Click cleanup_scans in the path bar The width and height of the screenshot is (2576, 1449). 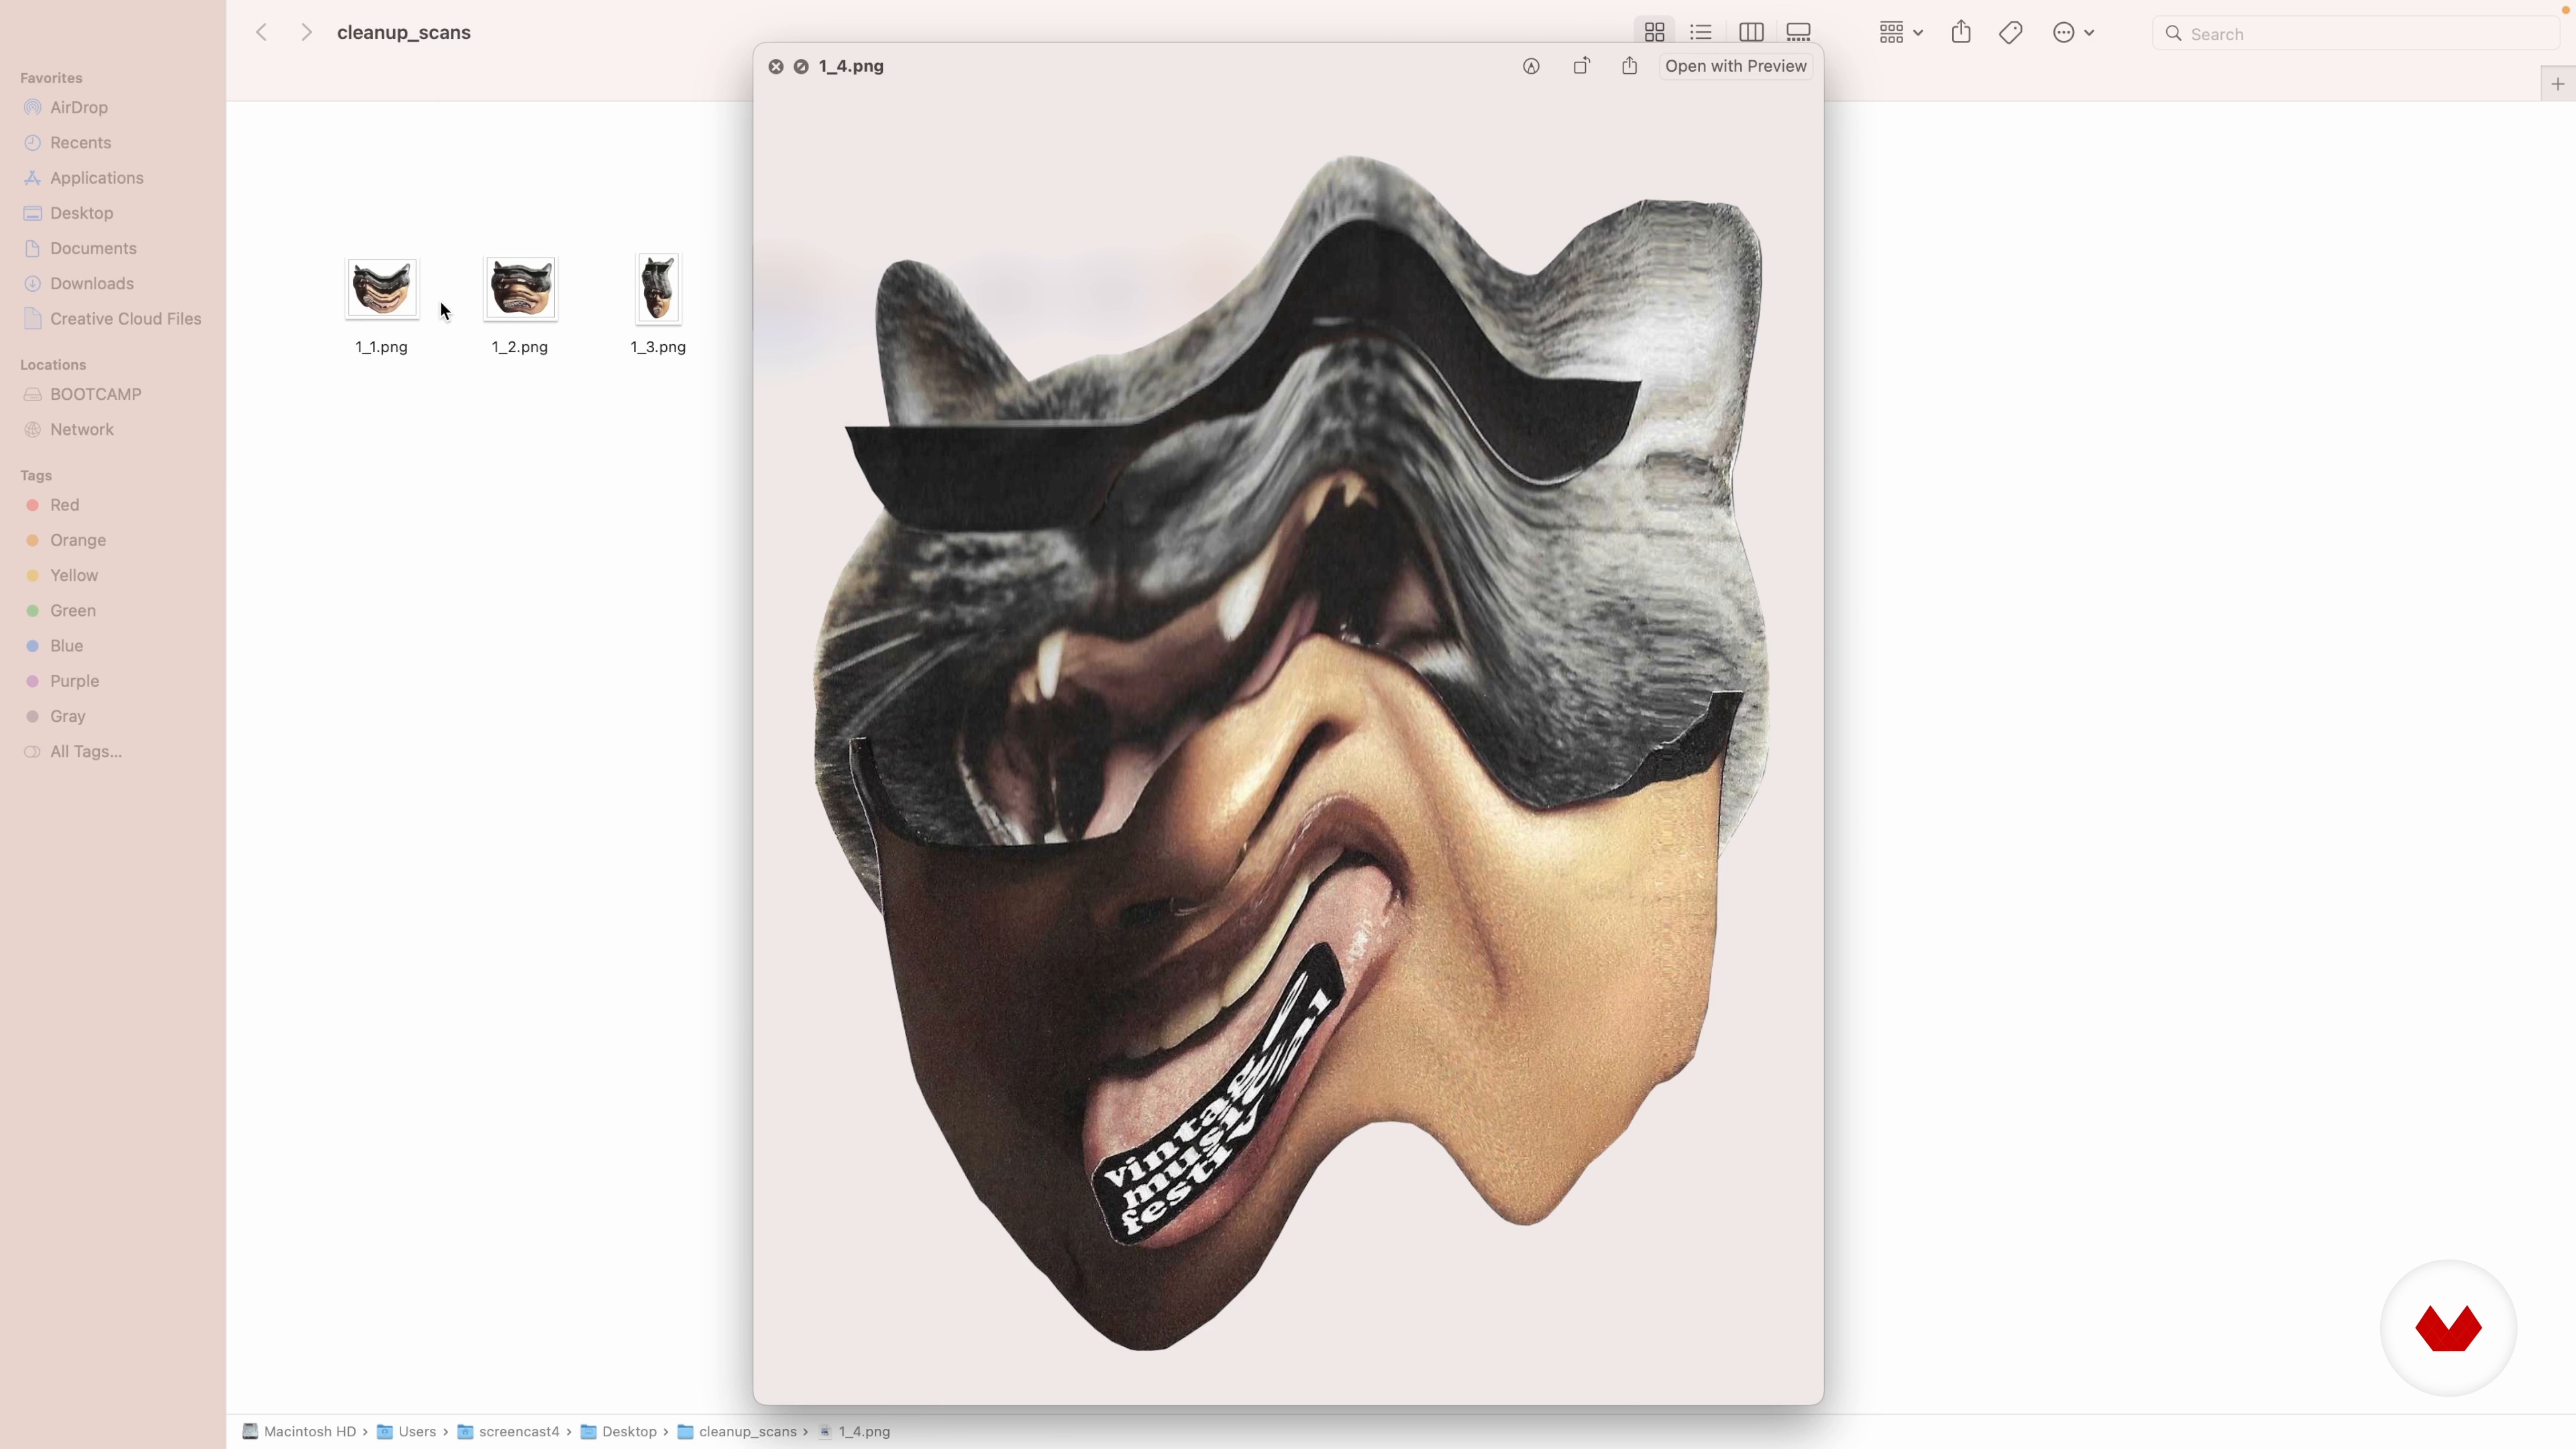point(737,1431)
